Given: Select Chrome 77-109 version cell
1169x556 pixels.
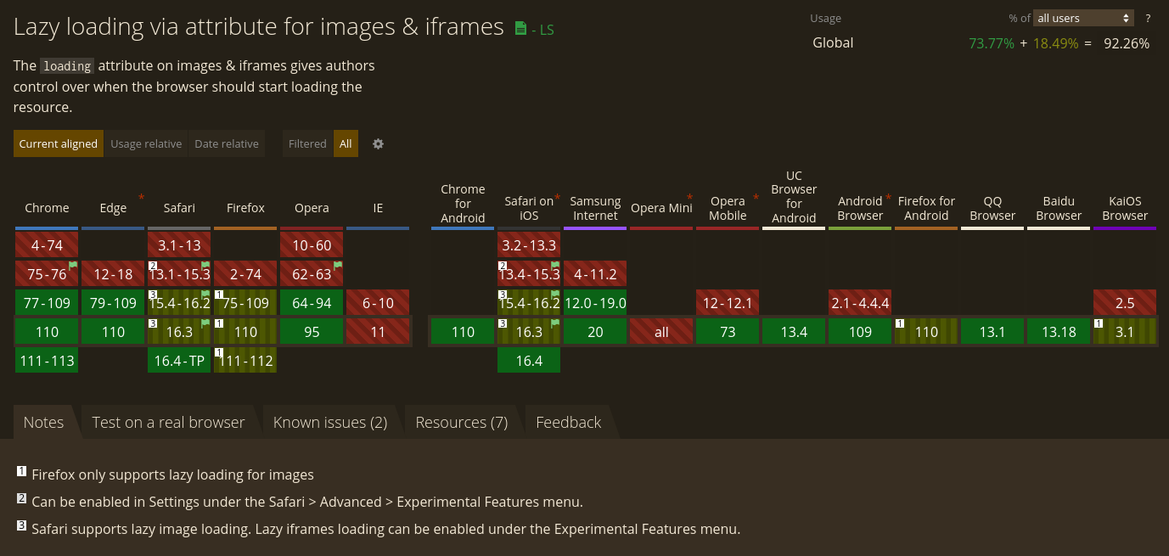Looking at the screenshot, I should [47, 303].
